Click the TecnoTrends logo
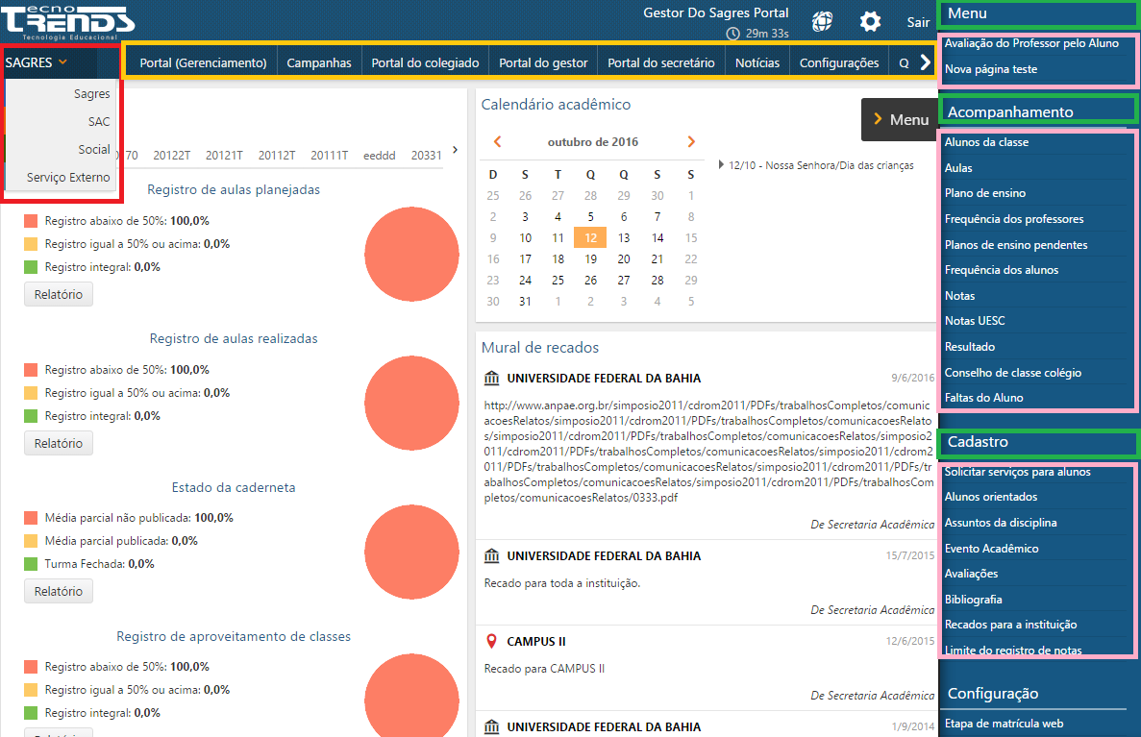1141x737 pixels. click(x=67, y=21)
